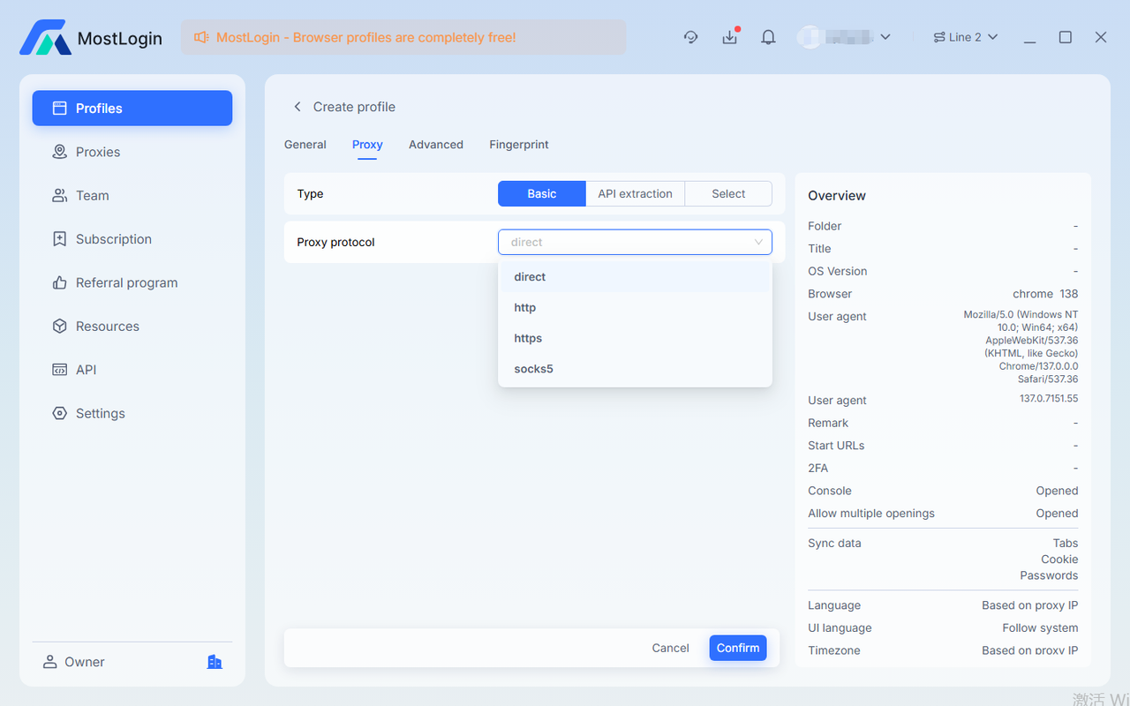Choose socks5 from proxy protocol list

532,368
